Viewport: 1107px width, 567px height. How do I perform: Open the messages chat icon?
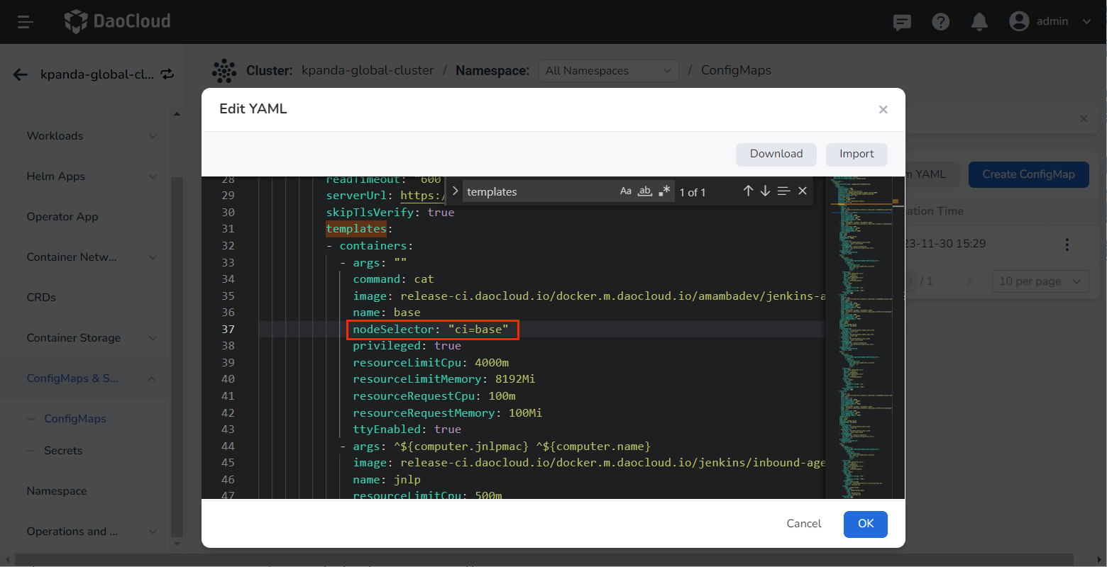click(x=902, y=22)
